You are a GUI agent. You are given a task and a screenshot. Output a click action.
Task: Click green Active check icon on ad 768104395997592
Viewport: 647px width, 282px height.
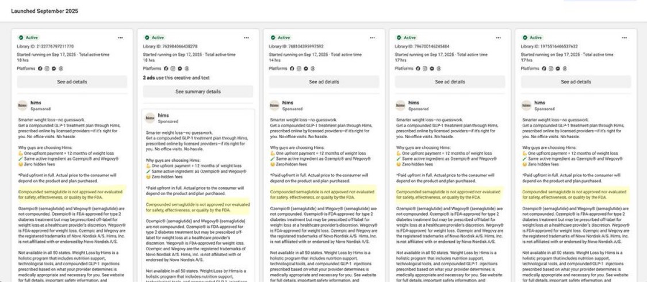point(273,37)
